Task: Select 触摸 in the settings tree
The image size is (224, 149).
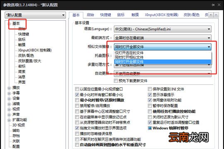Action: coord(22,45)
